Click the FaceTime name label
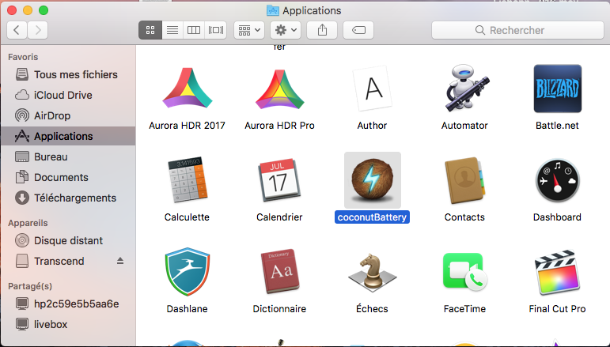 coord(464,309)
